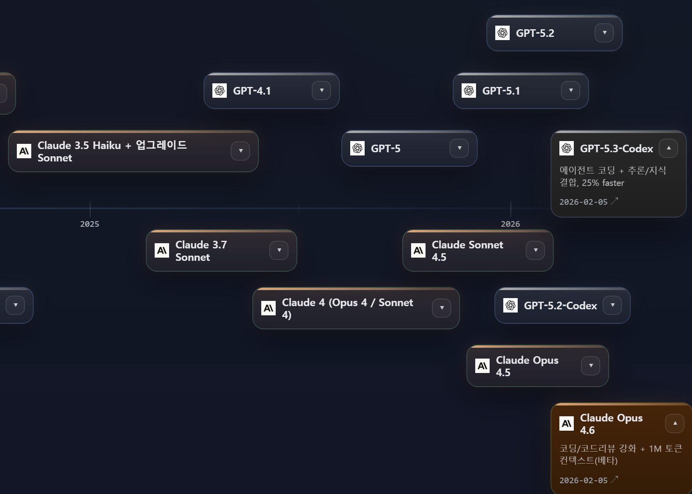Click the OpenAI logo on GPT-5.2 card
The image size is (692, 494).
click(x=502, y=33)
